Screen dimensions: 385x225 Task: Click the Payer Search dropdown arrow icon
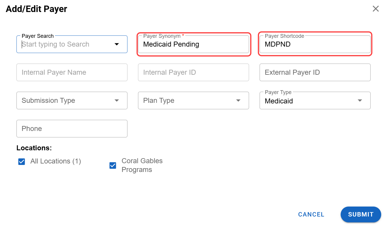tap(117, 44)
